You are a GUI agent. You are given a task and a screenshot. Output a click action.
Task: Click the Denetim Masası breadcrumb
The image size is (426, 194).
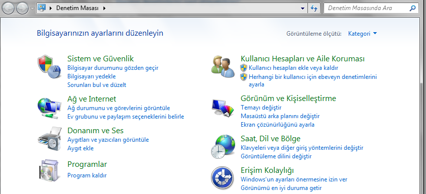77,8
